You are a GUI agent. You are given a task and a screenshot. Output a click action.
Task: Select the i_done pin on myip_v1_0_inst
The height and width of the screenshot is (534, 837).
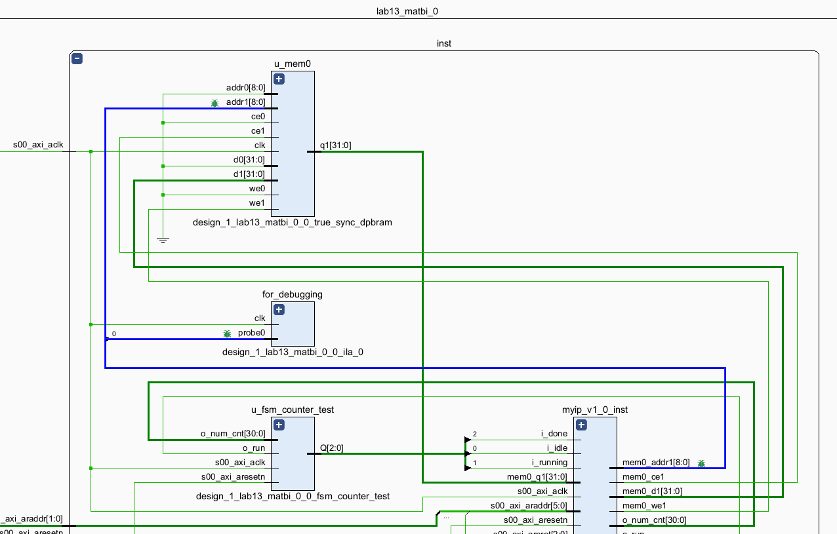[x=554, y=434]
